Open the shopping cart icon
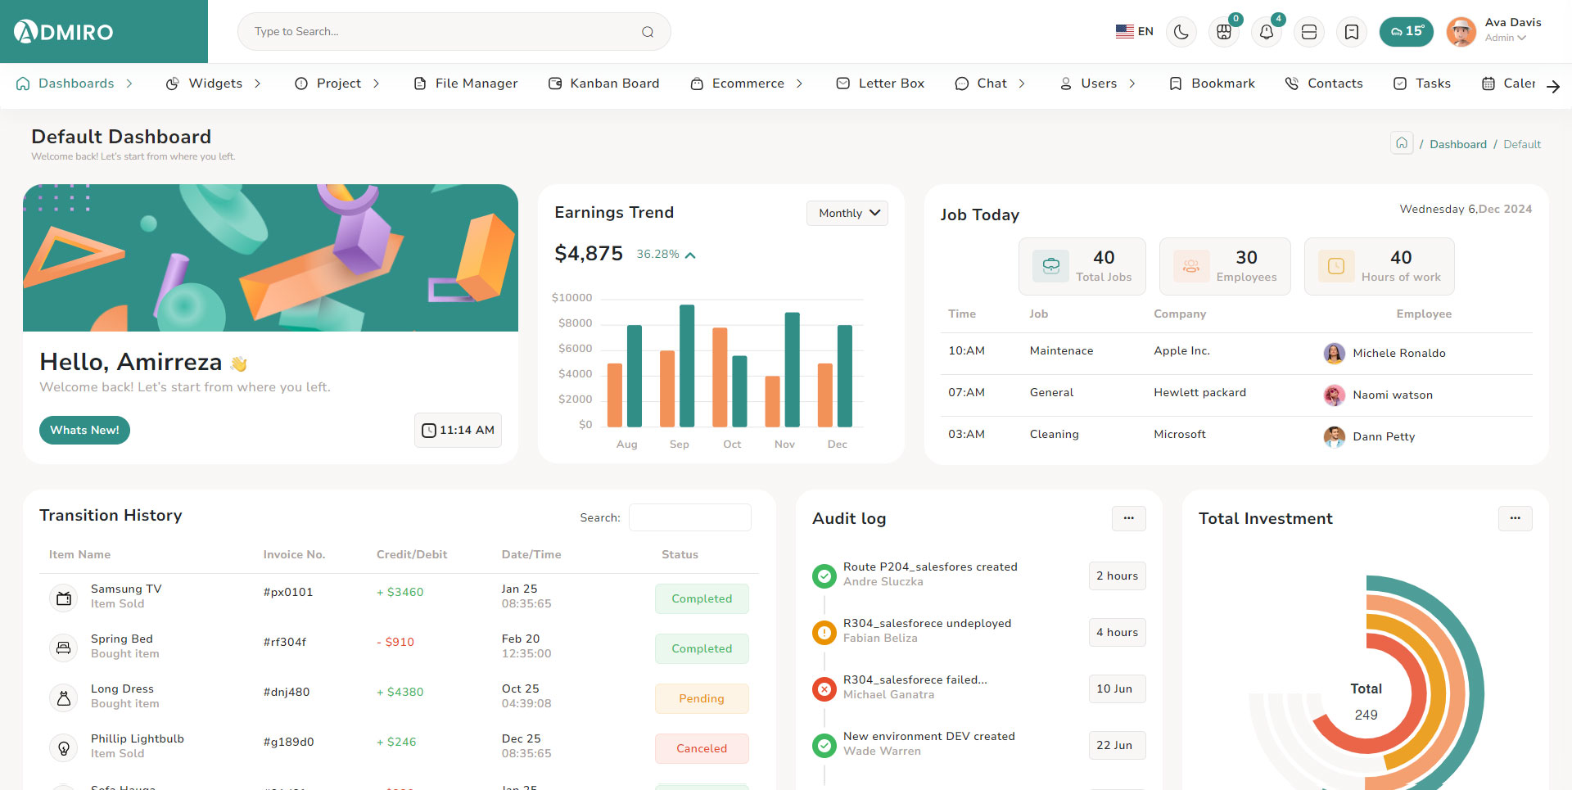The image size is (1572, 790). point(1224,32)
